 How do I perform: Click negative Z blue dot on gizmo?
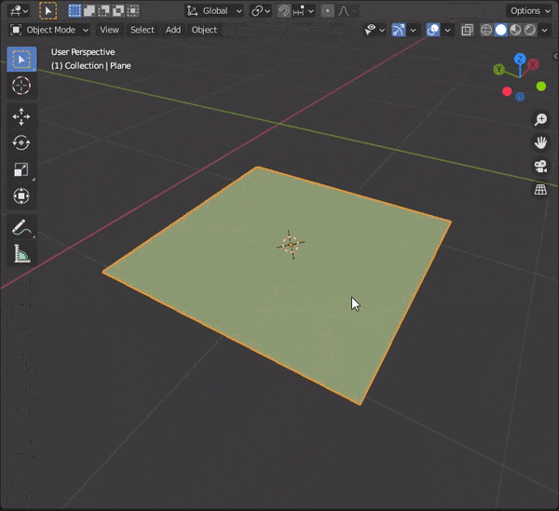520,97
